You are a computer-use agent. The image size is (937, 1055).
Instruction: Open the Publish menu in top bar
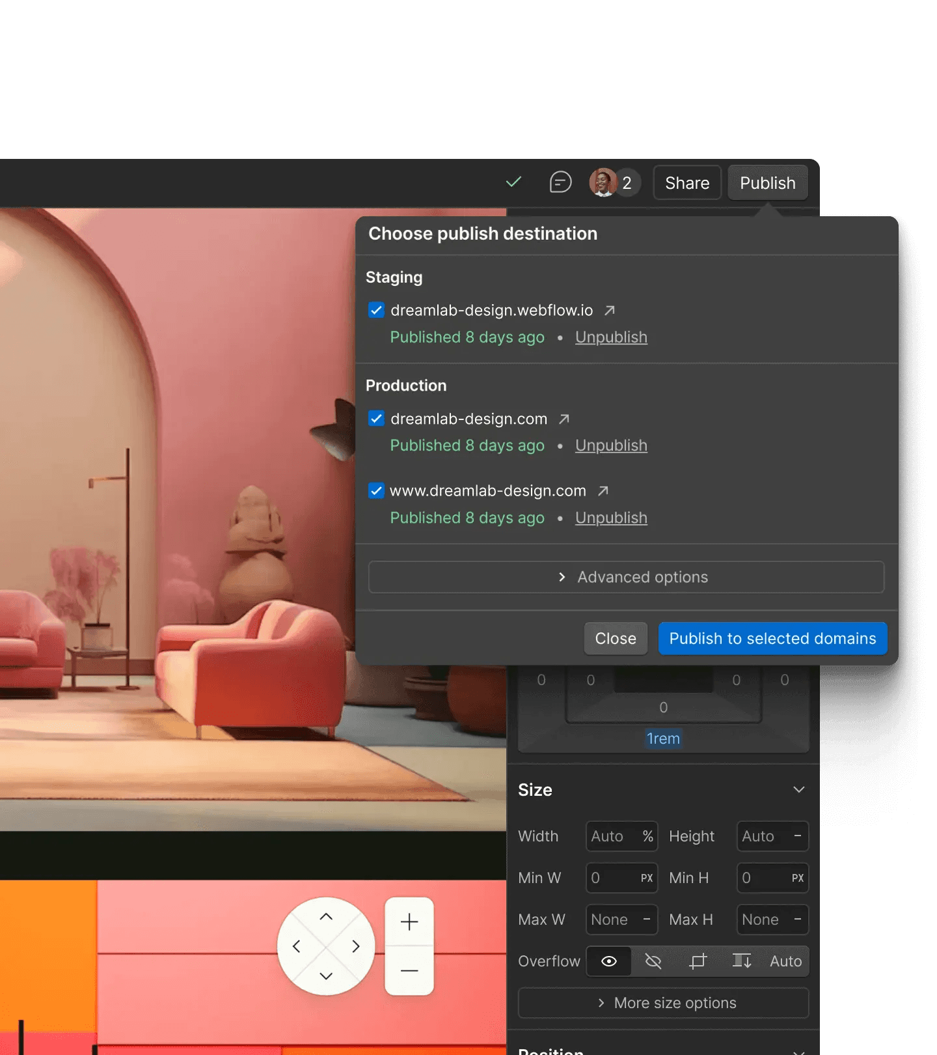[x=768, y=183]
